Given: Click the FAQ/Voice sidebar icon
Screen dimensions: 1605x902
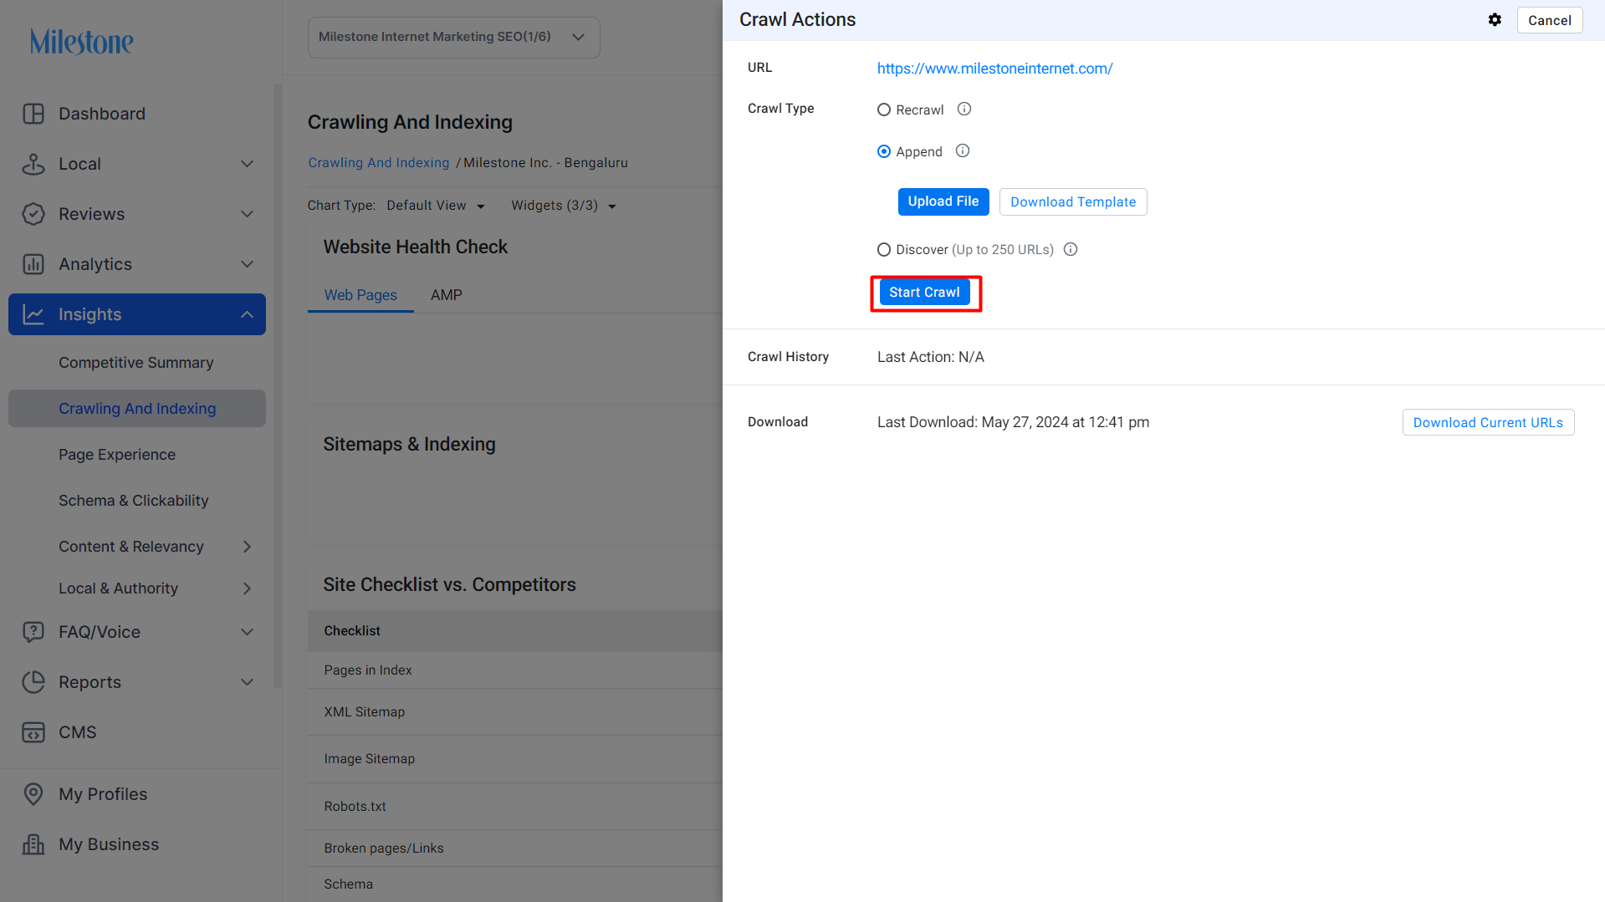Looking at the screenshot, I should pos(33,632).
